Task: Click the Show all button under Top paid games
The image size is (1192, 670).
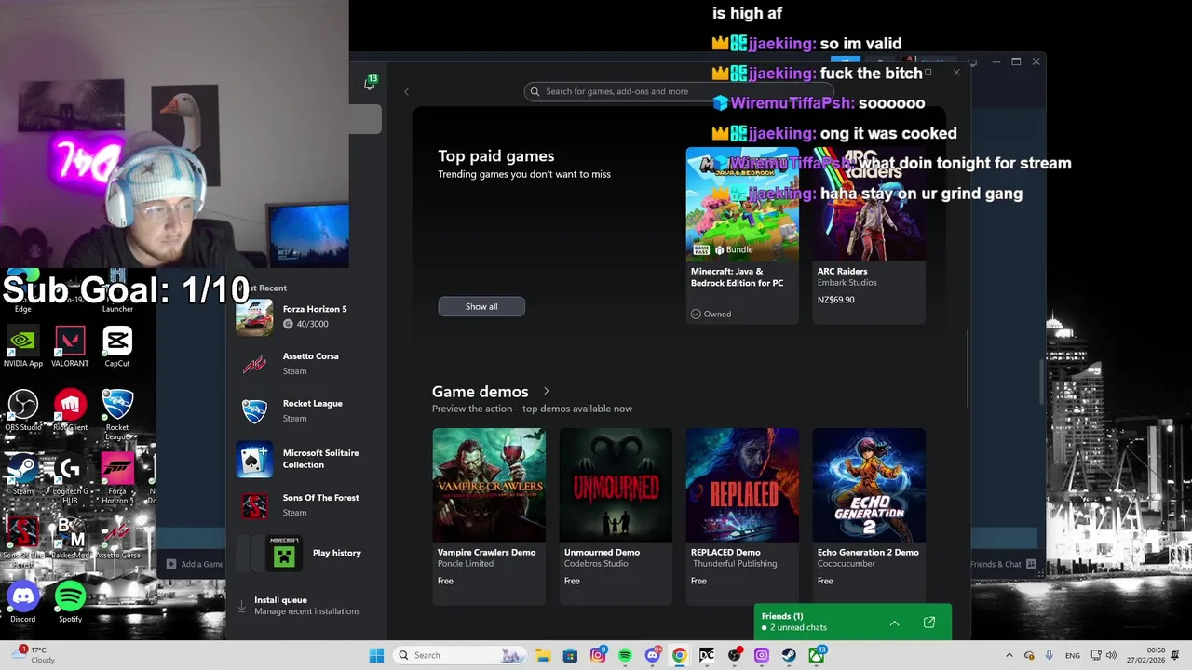Action: (x=481, y=306)
